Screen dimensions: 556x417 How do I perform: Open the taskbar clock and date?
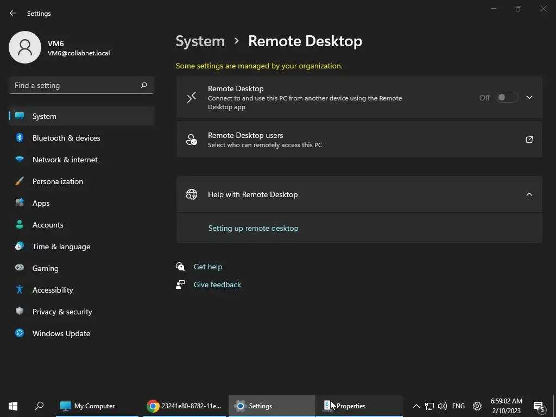507,406
